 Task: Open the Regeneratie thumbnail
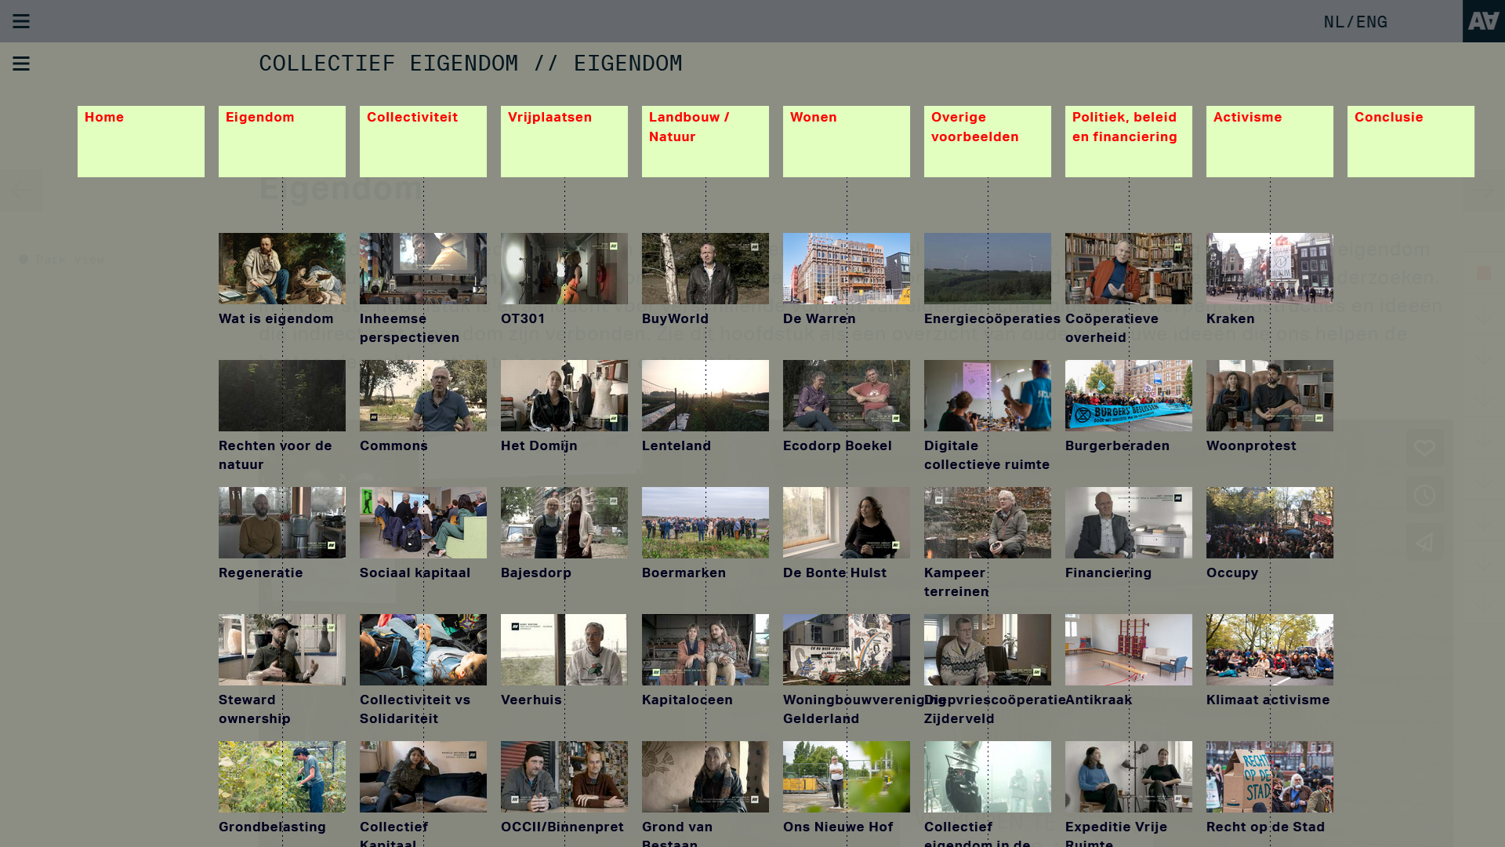[x=282, y=522]
